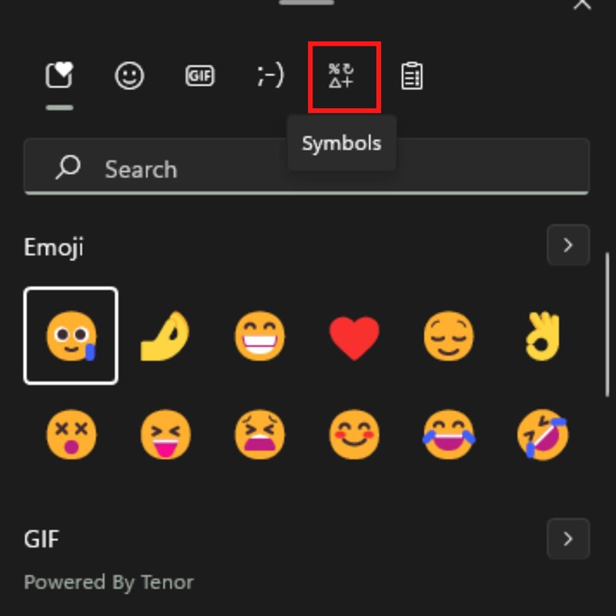
Task: Open the Kaomoji tab
Action: coord(270,76)
